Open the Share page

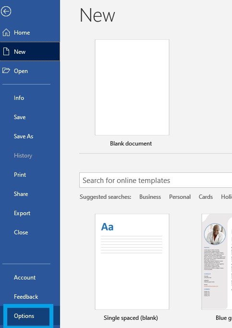(30, 194)
